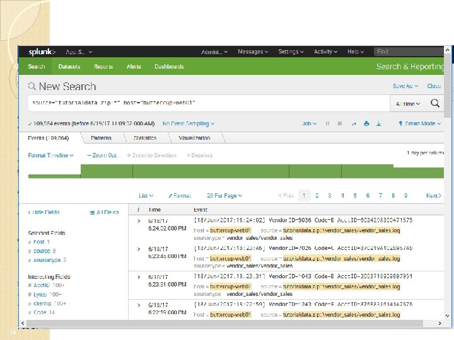Select the Code interesting field
454x340 pixels.
point(40,312)
